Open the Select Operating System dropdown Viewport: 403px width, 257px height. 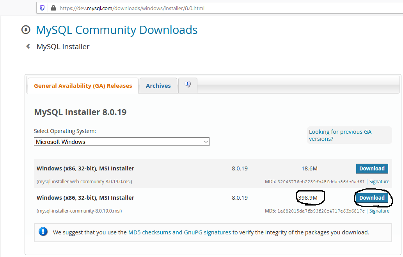click(x=122, y=142)
